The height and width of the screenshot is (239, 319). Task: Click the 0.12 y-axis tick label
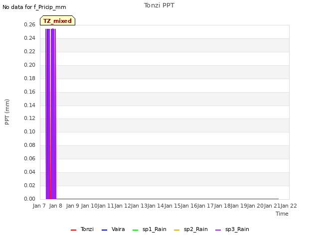(30, 119)
